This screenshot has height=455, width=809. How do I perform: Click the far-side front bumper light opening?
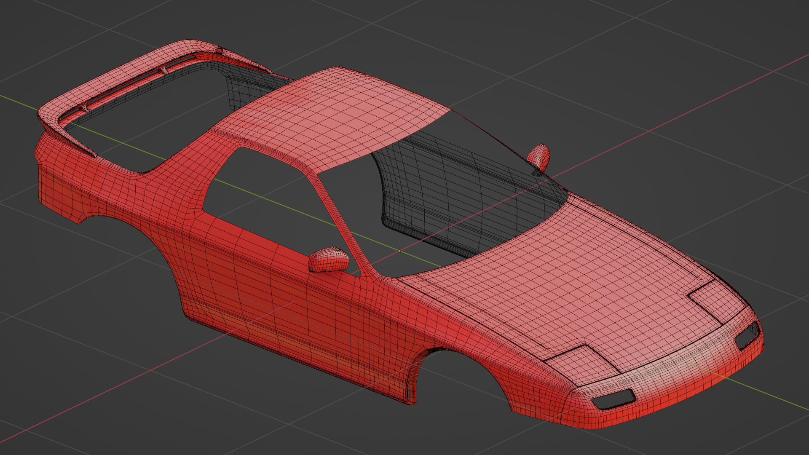(748, 335)
